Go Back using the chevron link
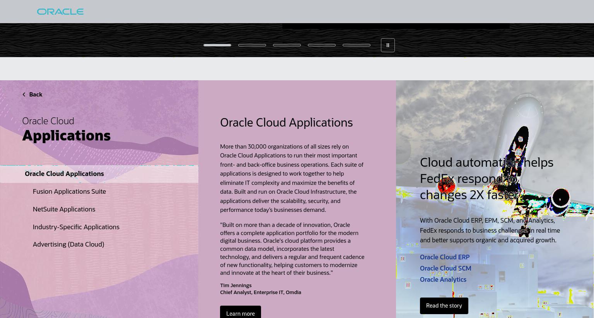594x318 pixels. click(x=32, y=95)
